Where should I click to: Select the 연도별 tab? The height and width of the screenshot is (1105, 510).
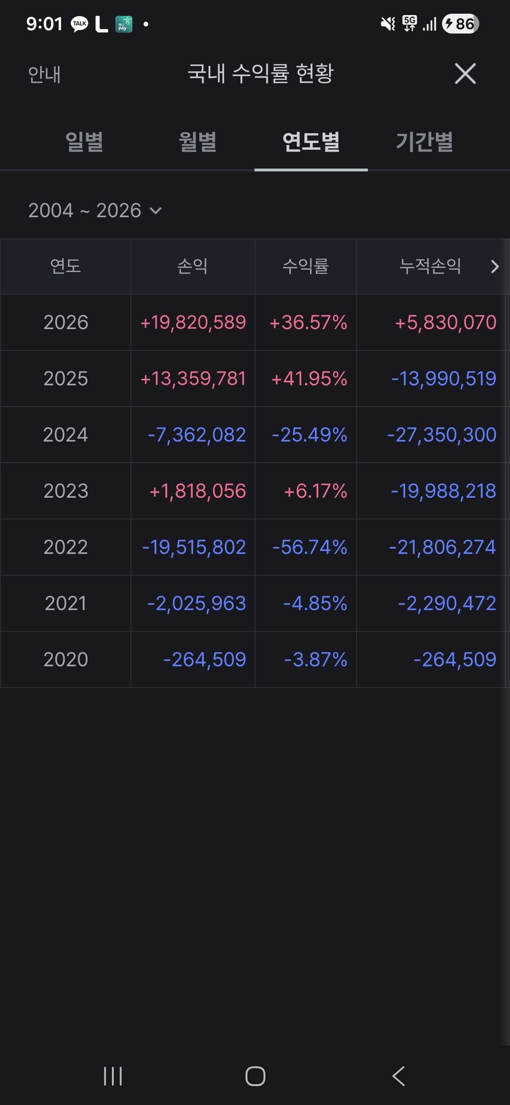pyautogui.click(x=311, y=142)
